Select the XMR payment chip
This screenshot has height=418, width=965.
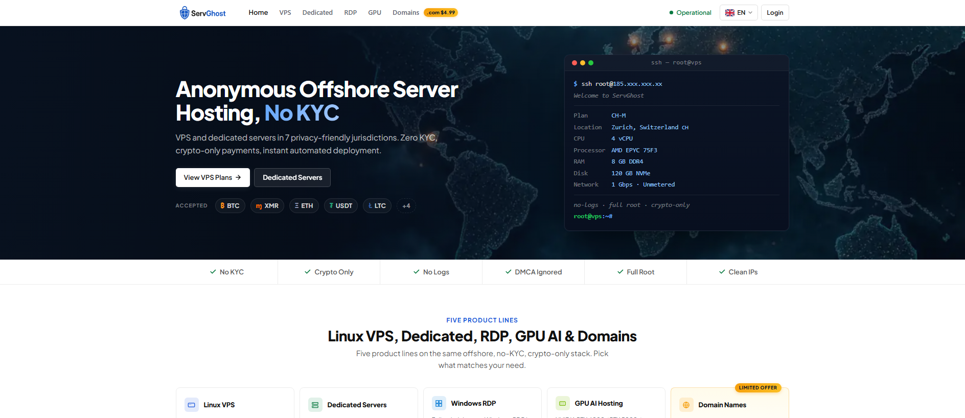click(267, 206)
